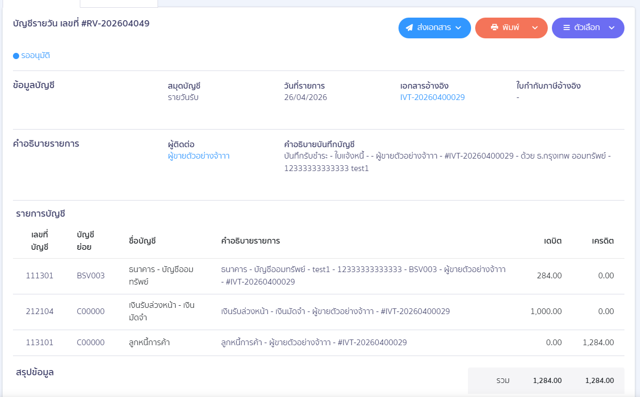Image resolution: width=640 pixels, height=397 pixels.
Task: Open contact link ผู้ขายตัวอย่างจ้าาา
Action: [198, 156]
